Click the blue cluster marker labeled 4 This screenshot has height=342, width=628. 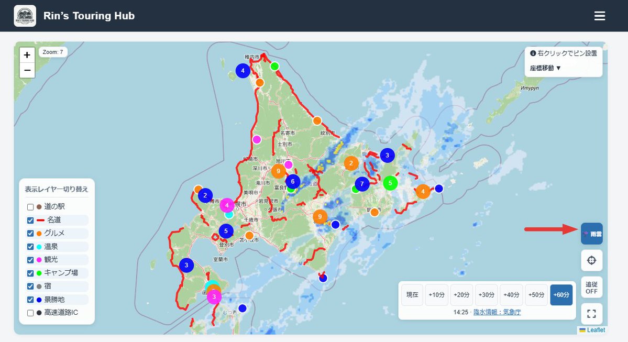(243, 71)
